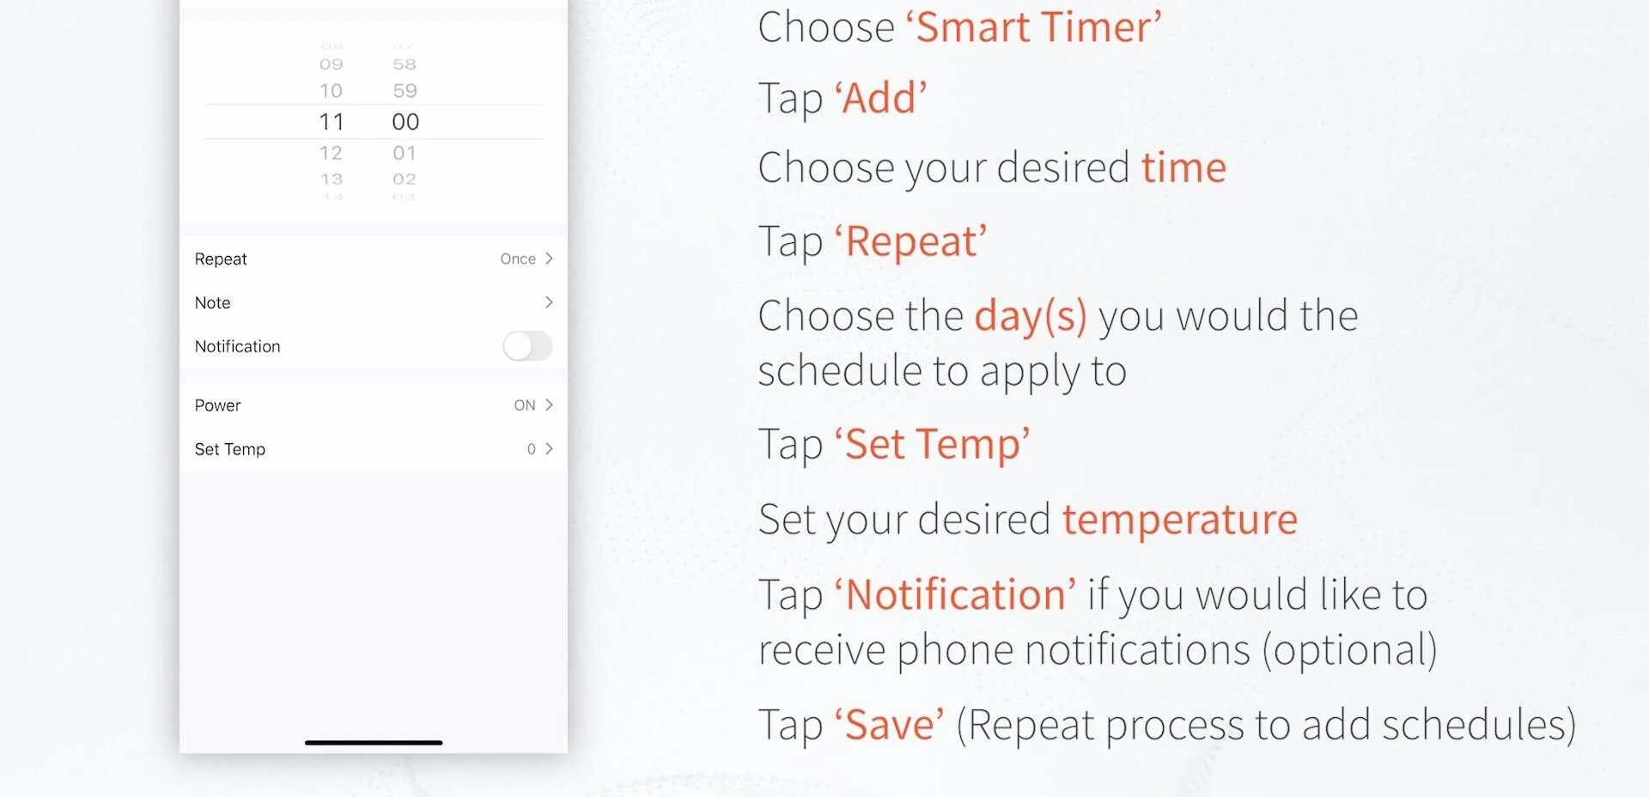Tap the Repeat row label
The height and width of the screenshot is (797, 1649).
point(221,259)
